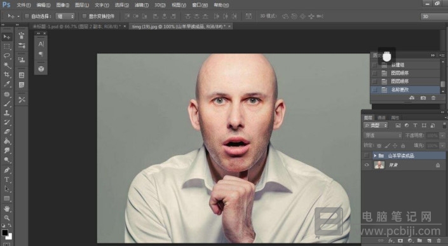Delete current history state trash icon
The width and height of the screenshot is (448, 246).
433,98
